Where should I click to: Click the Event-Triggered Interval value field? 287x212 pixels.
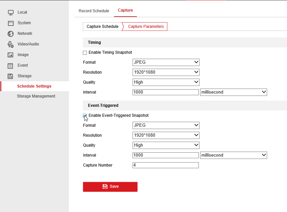[x=165, y=155]
